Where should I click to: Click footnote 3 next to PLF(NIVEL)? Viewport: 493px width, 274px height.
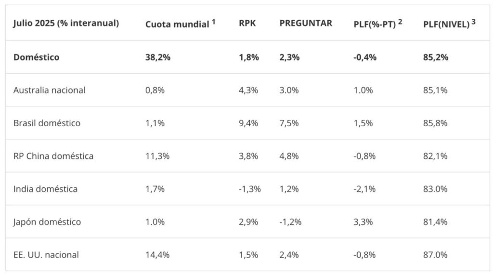pyautogui.click(x=474, y=21)
